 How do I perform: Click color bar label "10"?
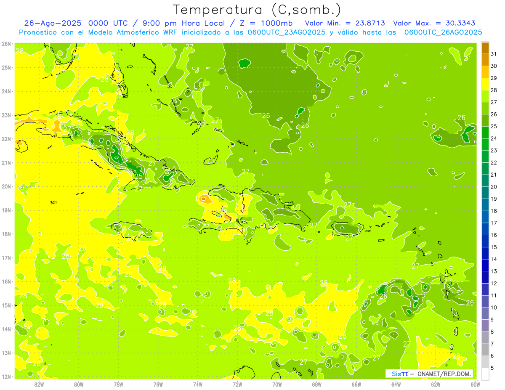(494, 308)
